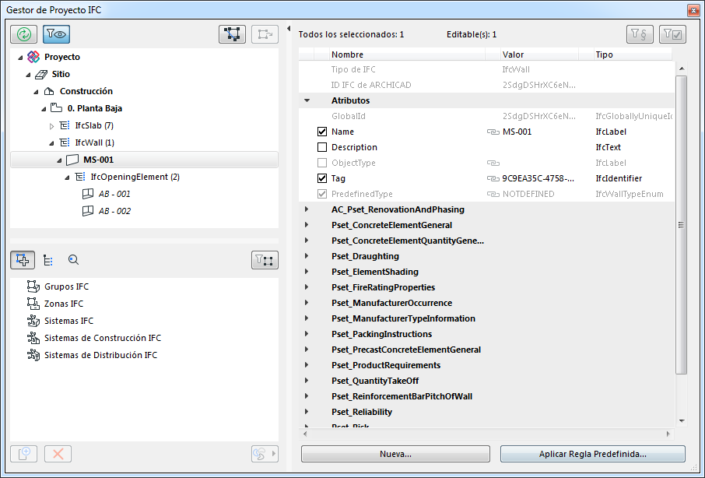Expand Pset_FireRatingProperties group
This screenshot has width=705, height=478.
tap(307, 287)
